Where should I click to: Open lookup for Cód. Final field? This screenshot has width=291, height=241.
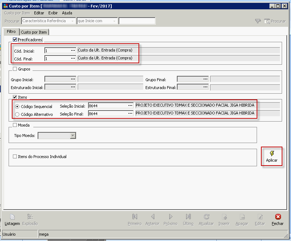73,58
